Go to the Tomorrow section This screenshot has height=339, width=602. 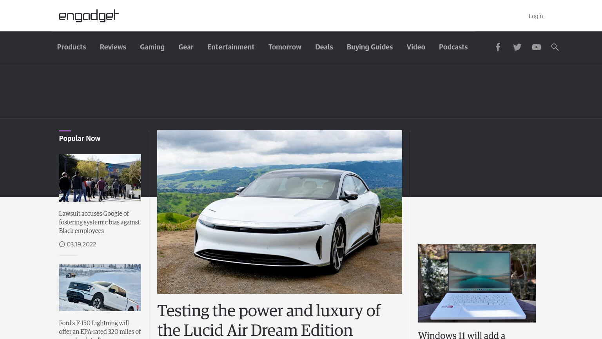pyautogui.click(x=285, y=47)
